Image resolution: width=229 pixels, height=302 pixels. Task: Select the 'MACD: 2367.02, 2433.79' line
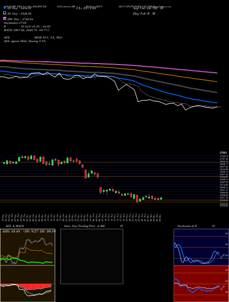point(27,30)
